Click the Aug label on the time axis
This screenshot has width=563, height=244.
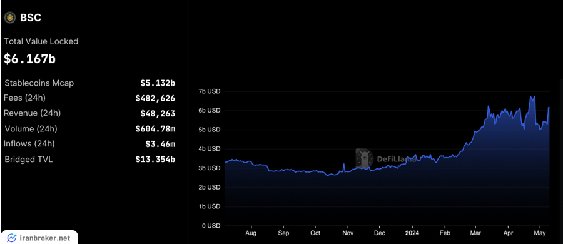point(251,233)
